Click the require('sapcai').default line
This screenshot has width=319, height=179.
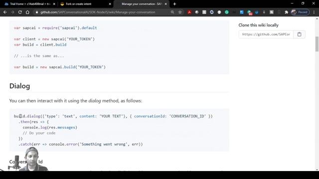55,28
